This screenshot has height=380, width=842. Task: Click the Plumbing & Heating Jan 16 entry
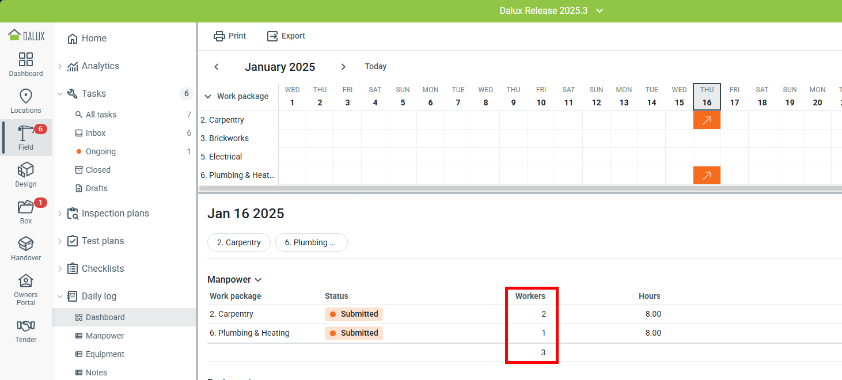click(x=707, y=175)
